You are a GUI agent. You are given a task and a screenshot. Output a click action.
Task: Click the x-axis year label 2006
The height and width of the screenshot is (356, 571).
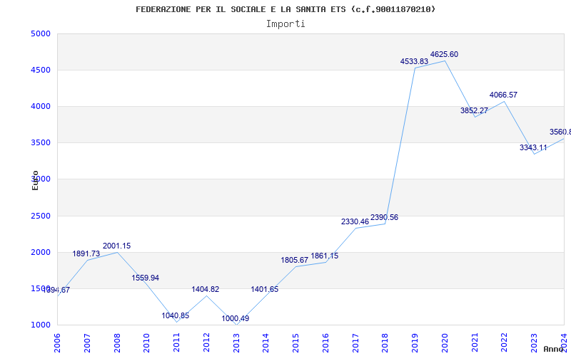(x=57, y=343)
